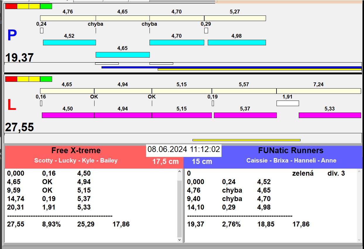Click the long blue progress bar in the P lane
Image resolution: width=364 pixels, height=249 pixels.
[x=231, y=67]
